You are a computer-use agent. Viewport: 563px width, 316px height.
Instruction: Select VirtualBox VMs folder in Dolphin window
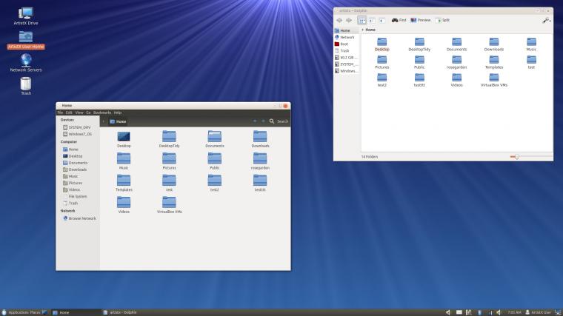point(494,80)
